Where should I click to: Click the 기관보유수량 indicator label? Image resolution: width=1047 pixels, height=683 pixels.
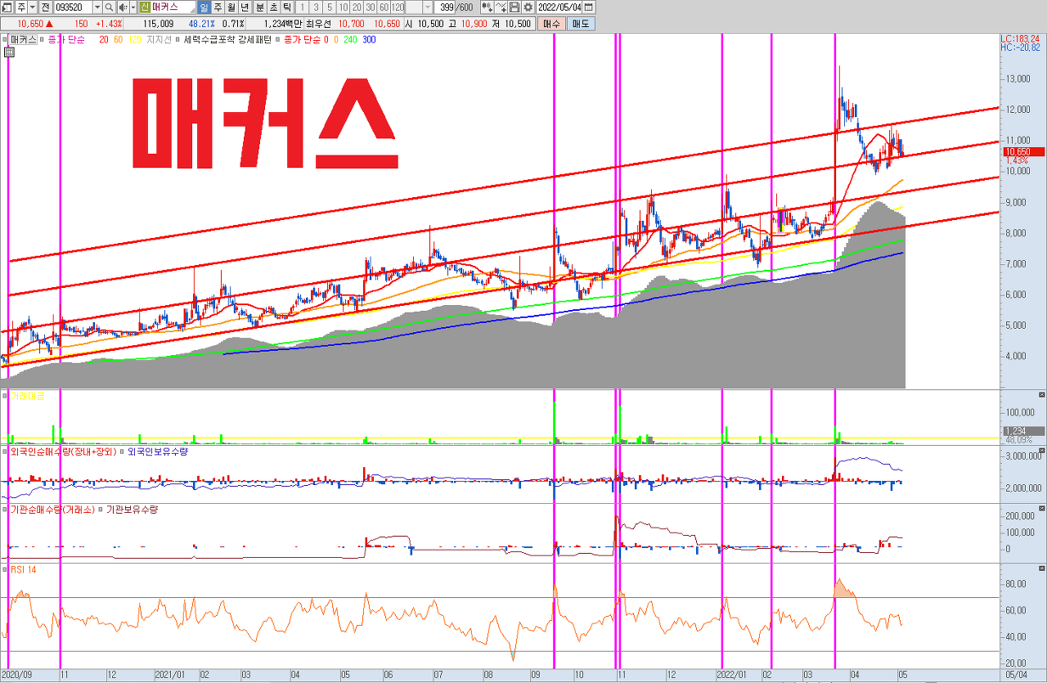tap(132, 510)
